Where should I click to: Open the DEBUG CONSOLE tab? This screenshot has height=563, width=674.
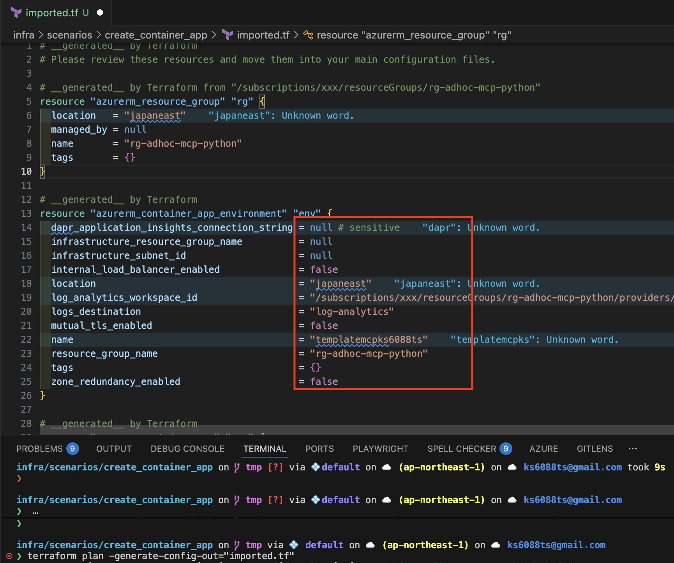[x=187, y=449]
